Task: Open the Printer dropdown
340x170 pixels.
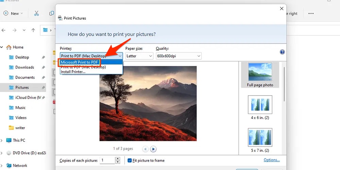Action: coord(91,56)
